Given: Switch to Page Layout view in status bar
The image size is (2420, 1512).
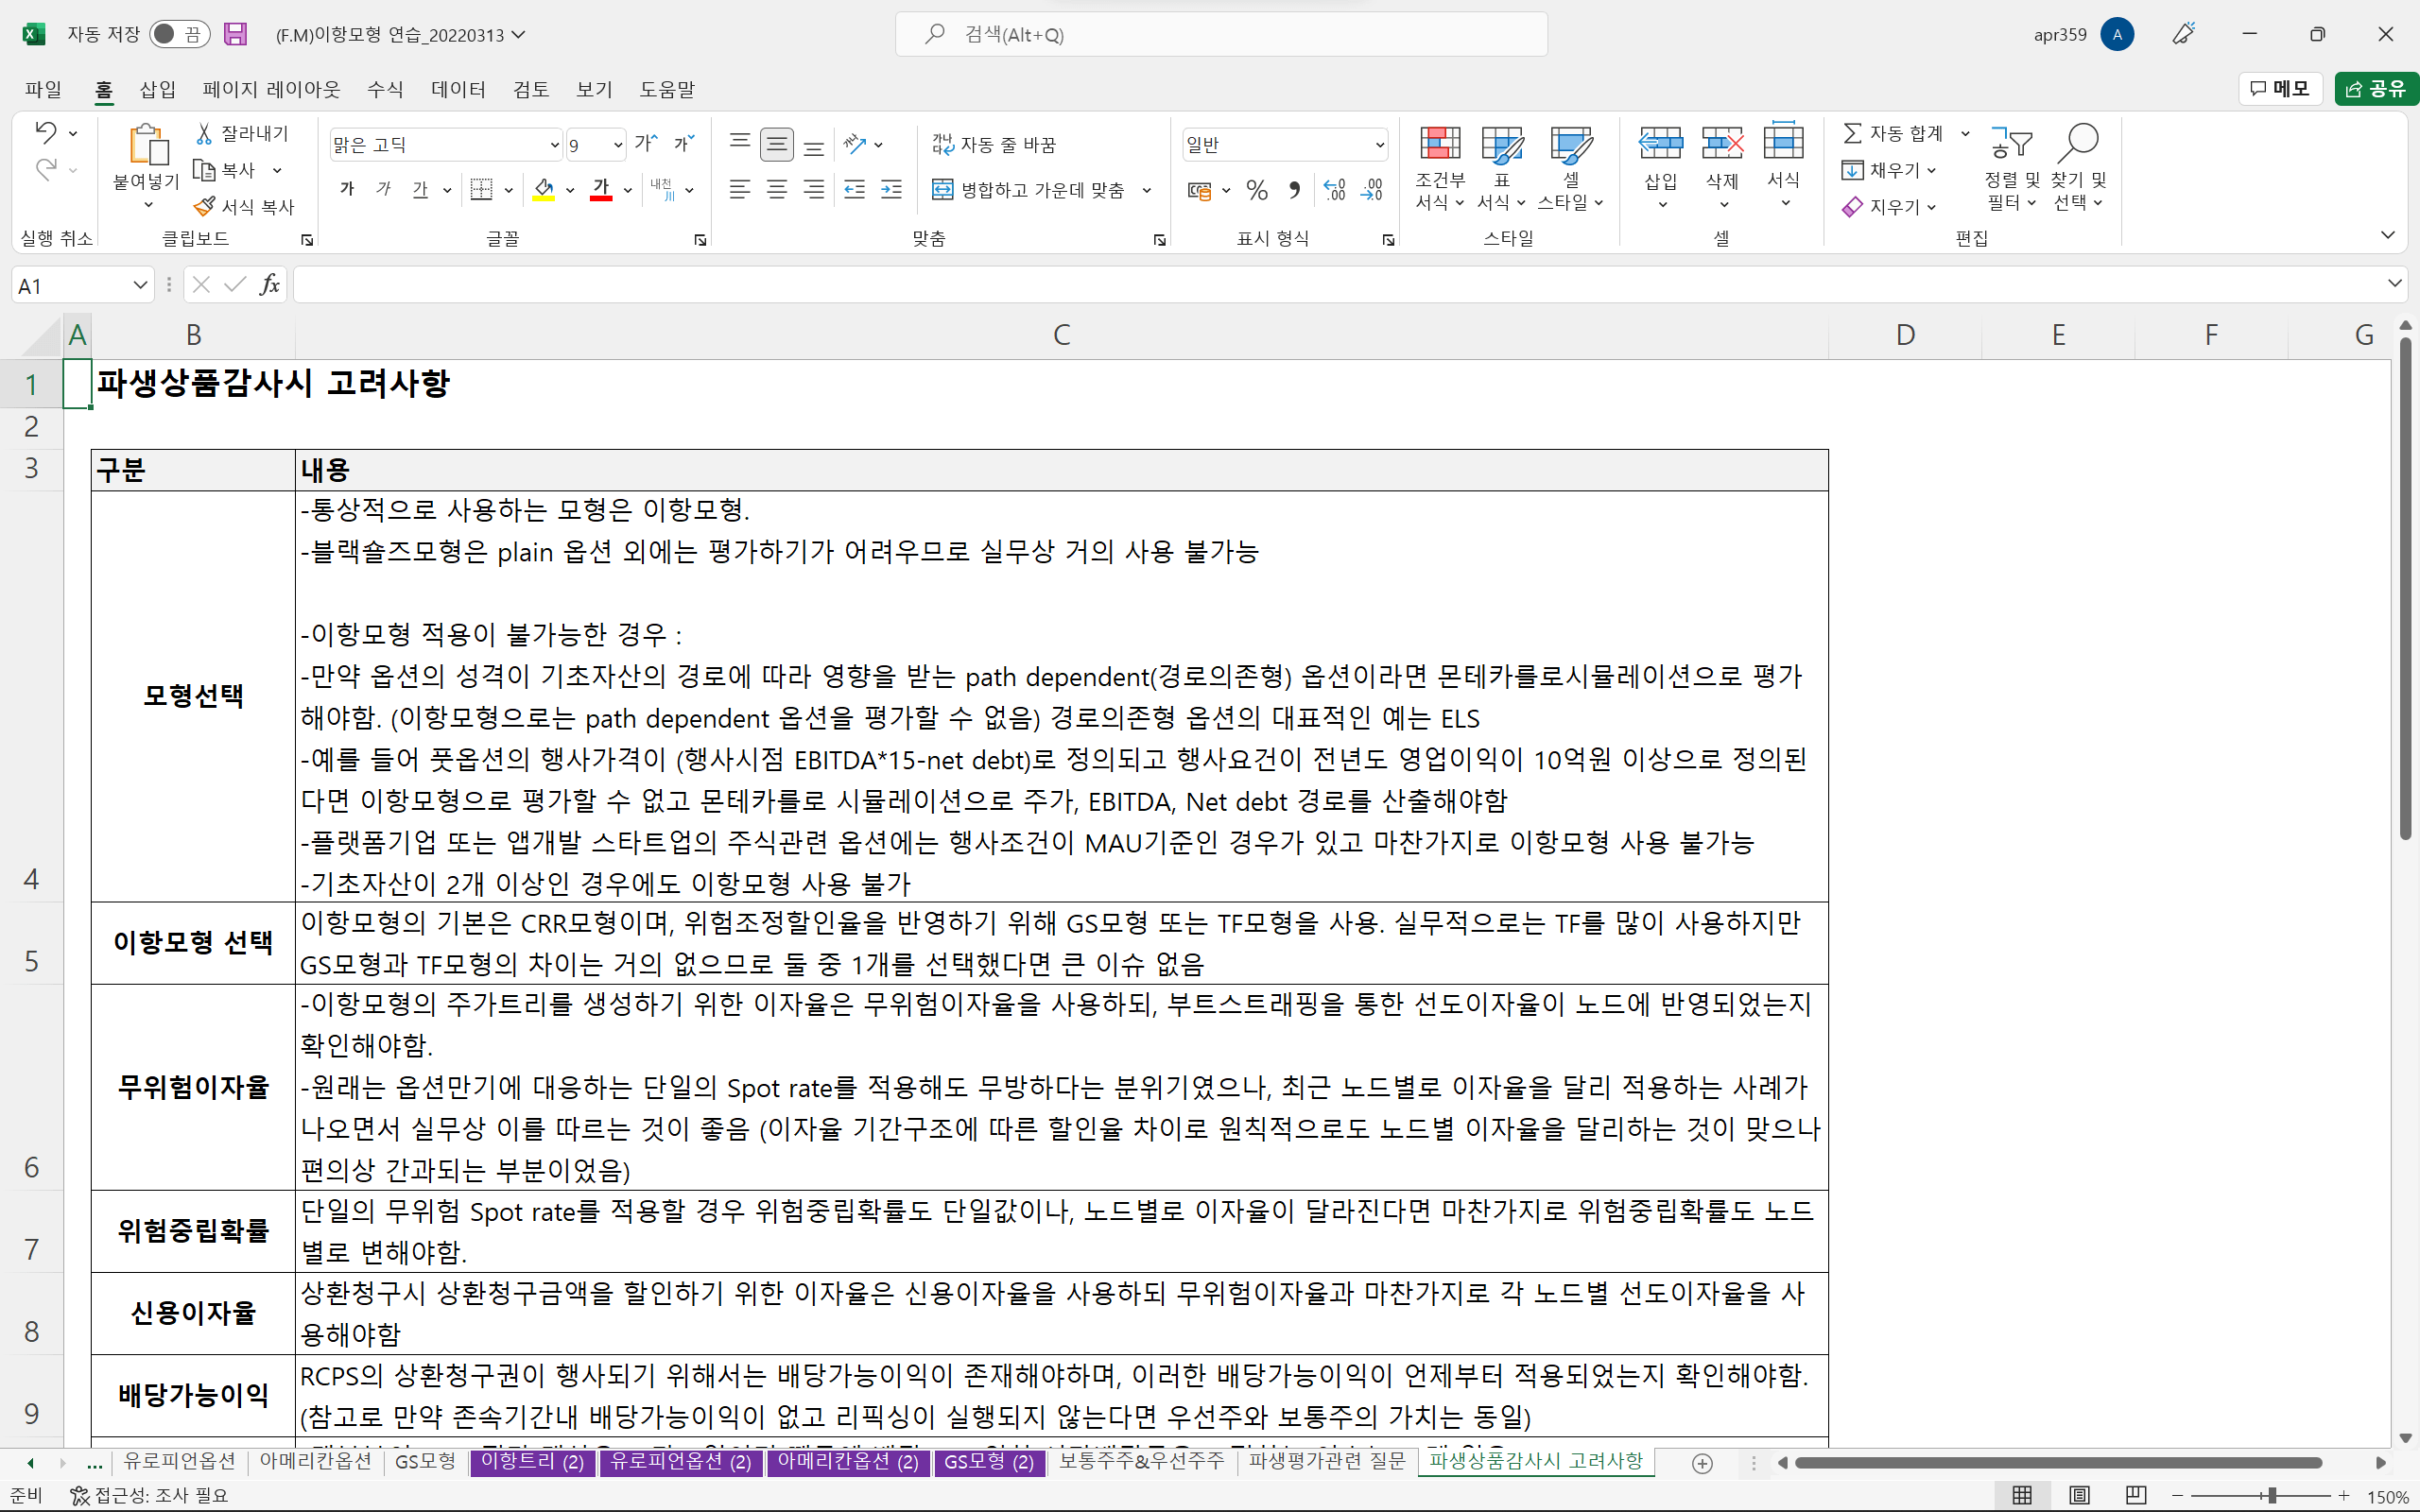Looking at the screenshot, I should (2079, 1495).
